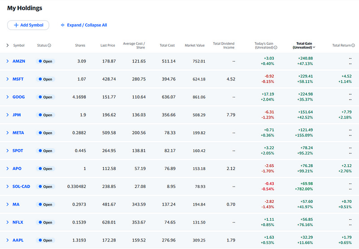Click the Symbol column header

click(x=19, y=45)
